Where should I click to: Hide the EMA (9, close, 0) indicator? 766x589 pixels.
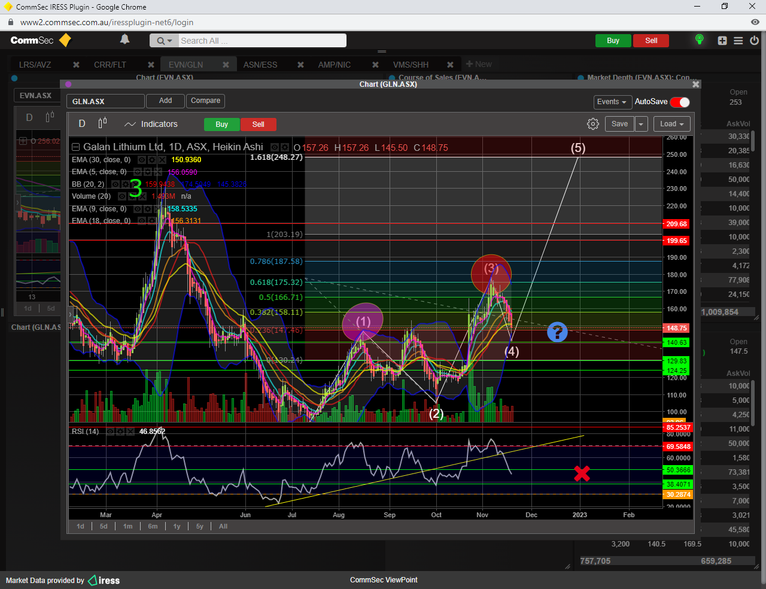(138, 209)
